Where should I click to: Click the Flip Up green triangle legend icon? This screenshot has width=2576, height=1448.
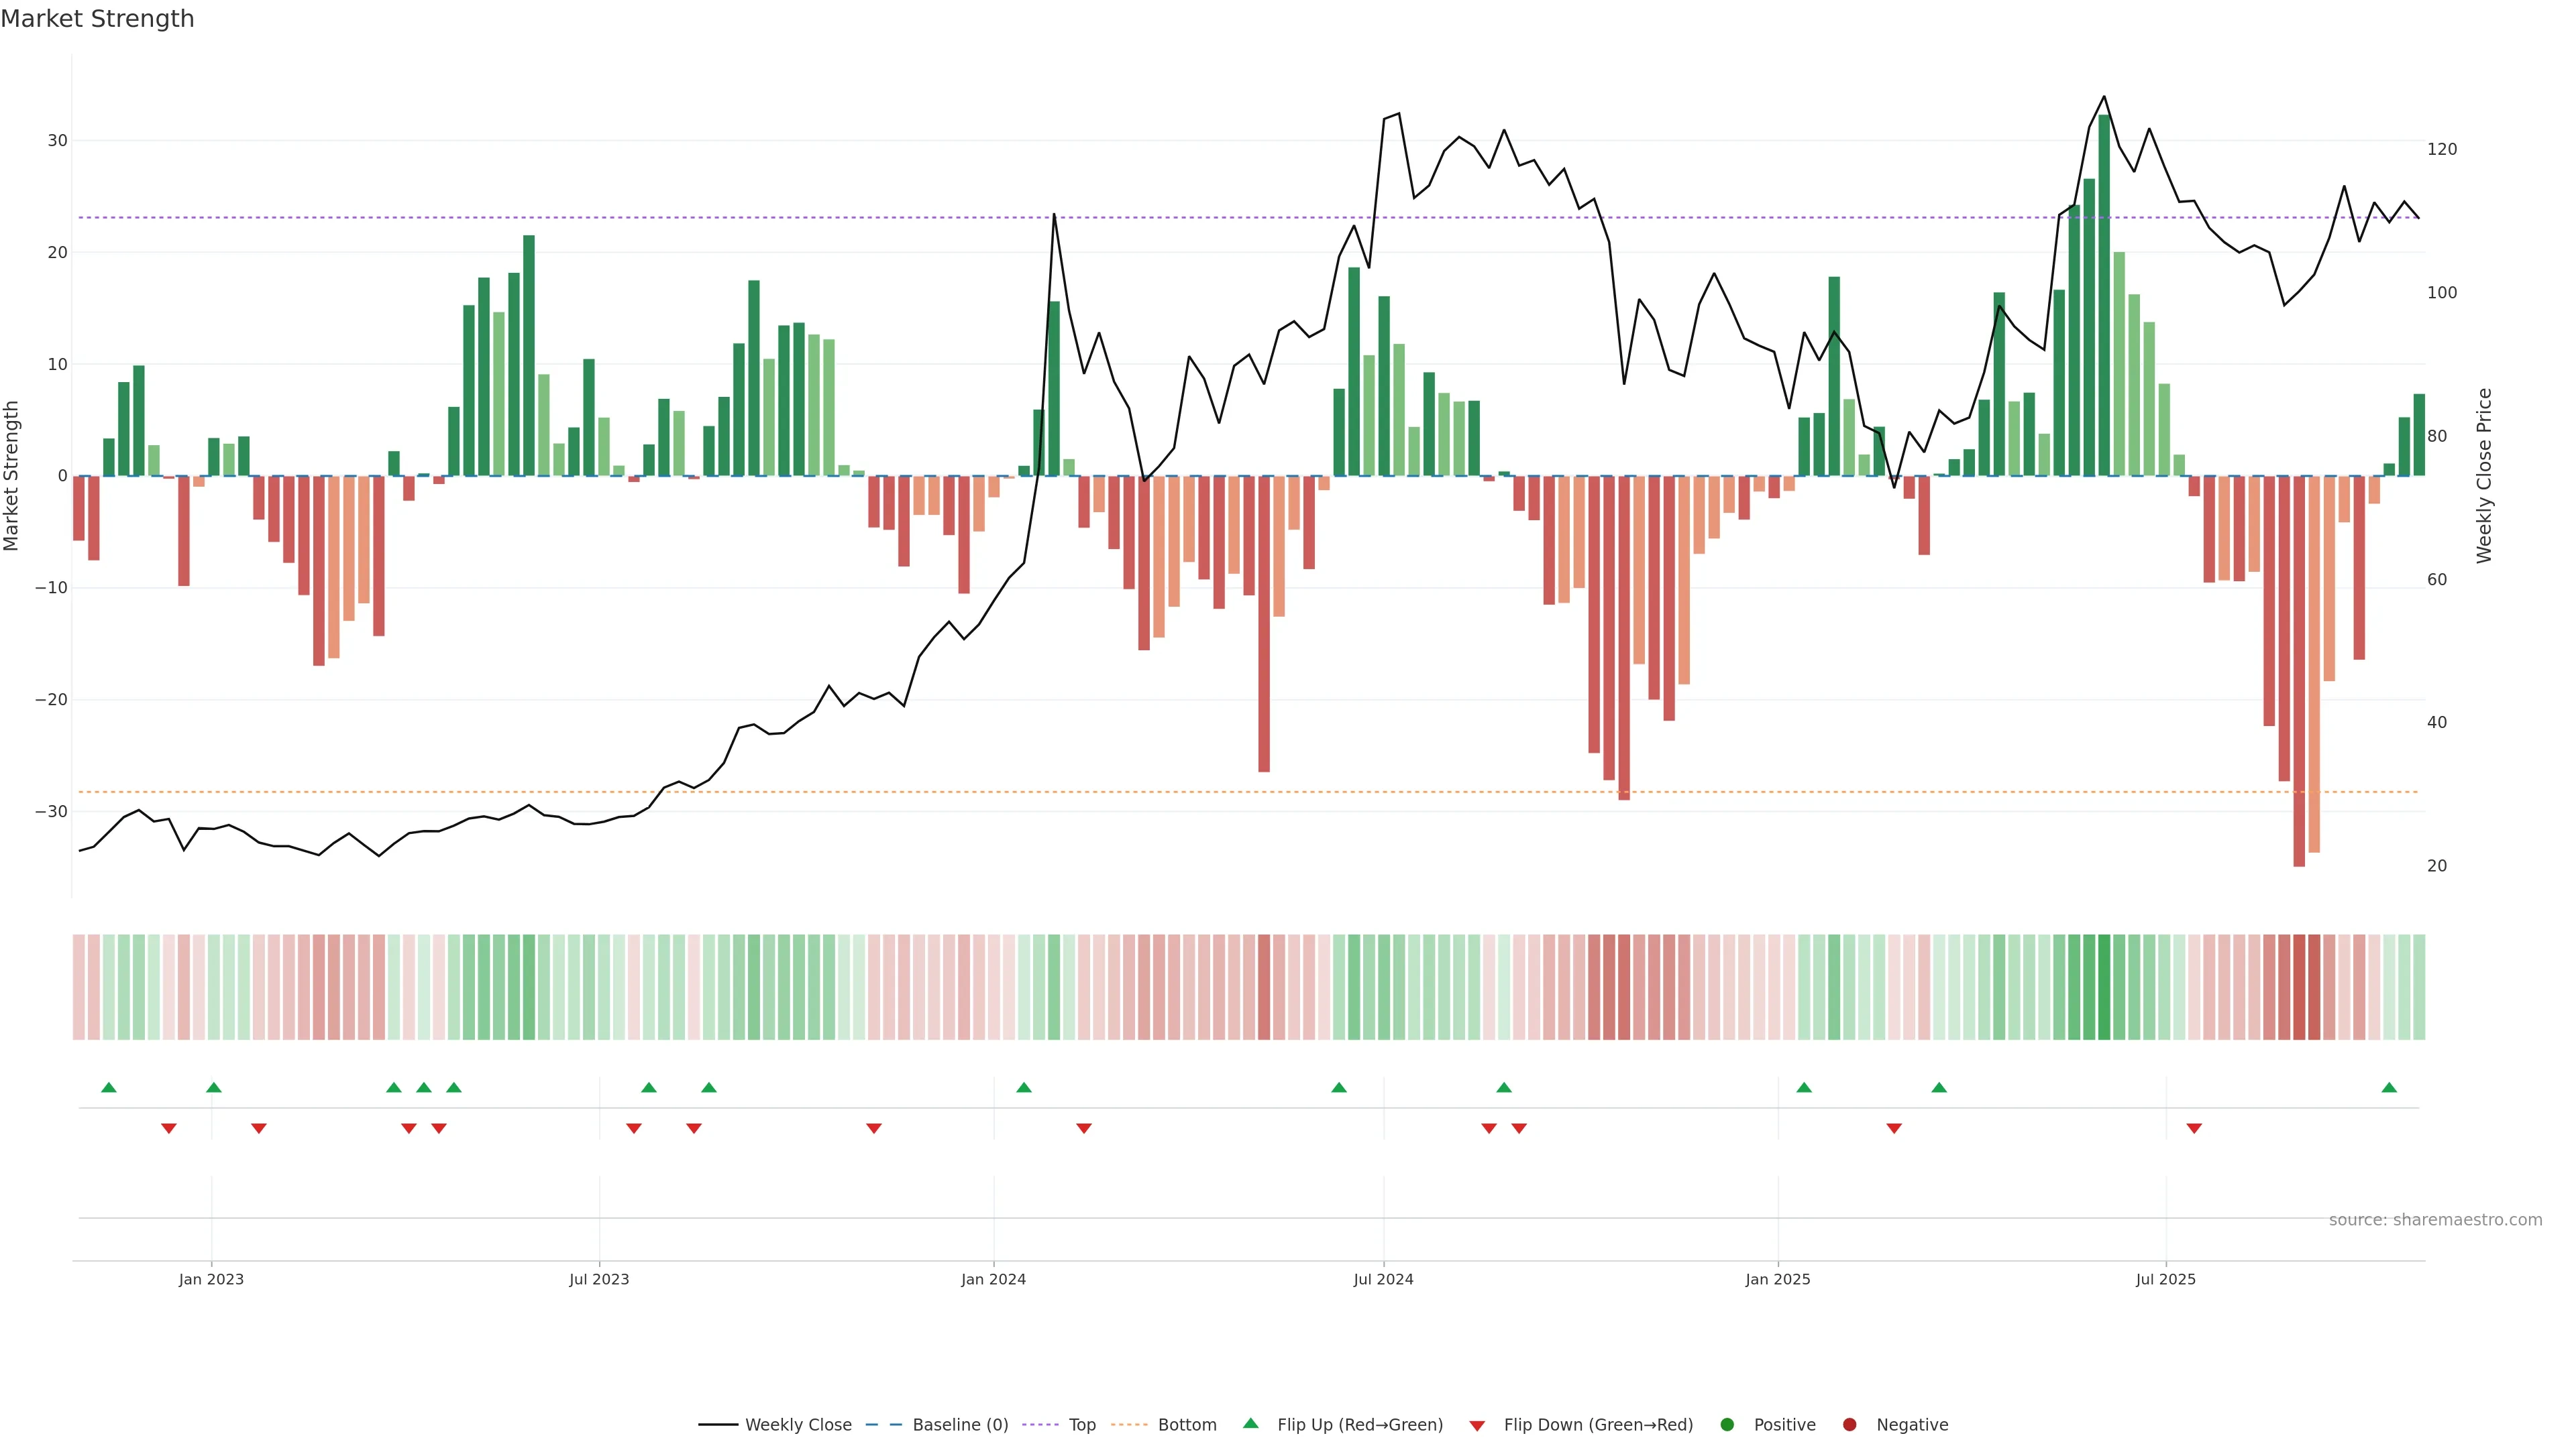[x=1250, y=1424]
